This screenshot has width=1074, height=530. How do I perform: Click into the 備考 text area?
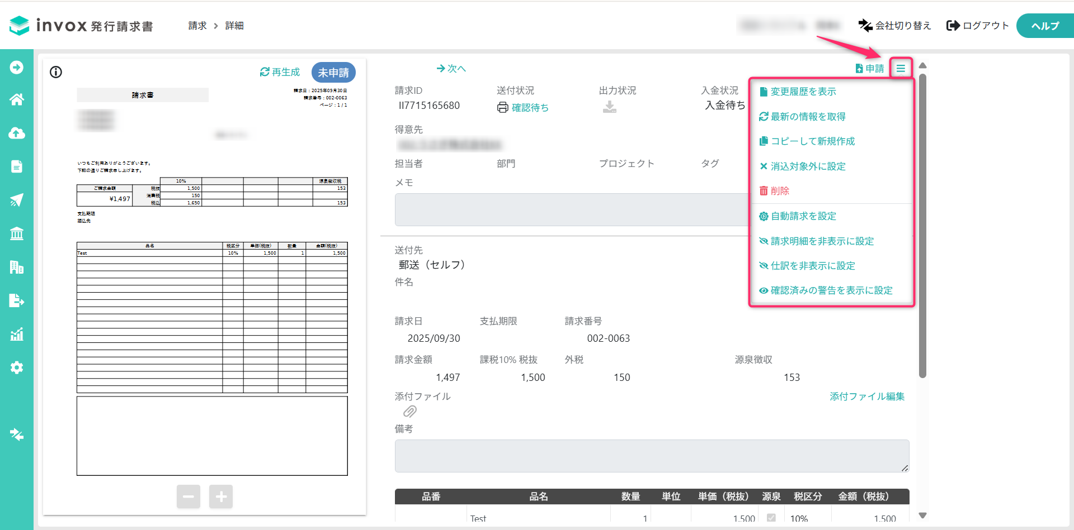(x=652, y=456)
